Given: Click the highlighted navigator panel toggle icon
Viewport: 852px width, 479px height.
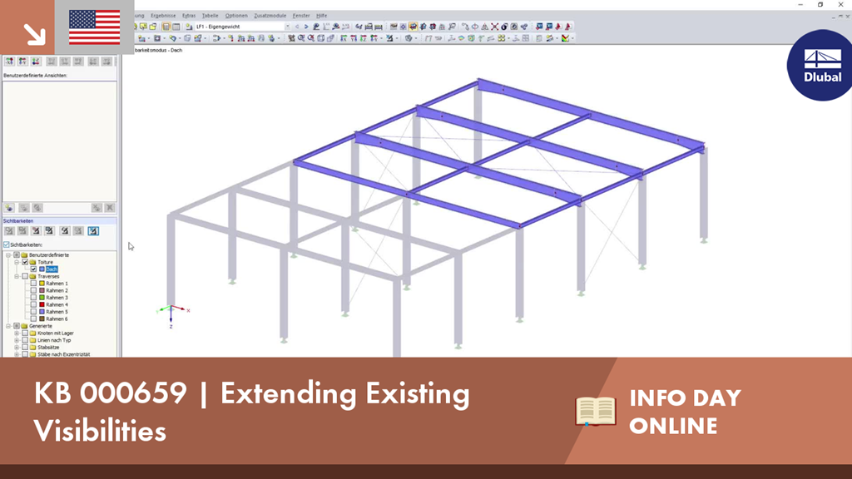Looking at the screenshot, I should coord(166,27).
